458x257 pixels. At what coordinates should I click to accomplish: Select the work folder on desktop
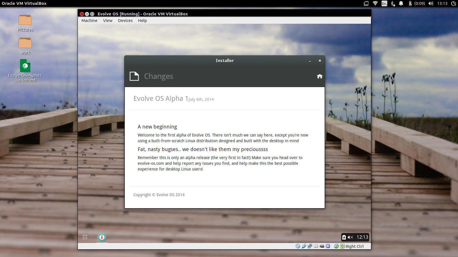click(x=25, y=46)
